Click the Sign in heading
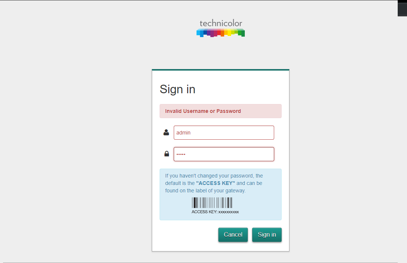The height and width of the screenshot is (263, 407). pyautogui.click(x=177, y=90)
